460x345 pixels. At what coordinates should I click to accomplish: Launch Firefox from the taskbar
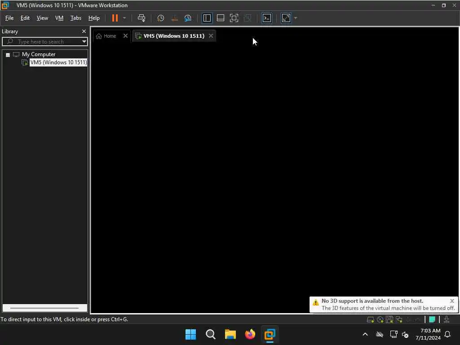point(250,334)
